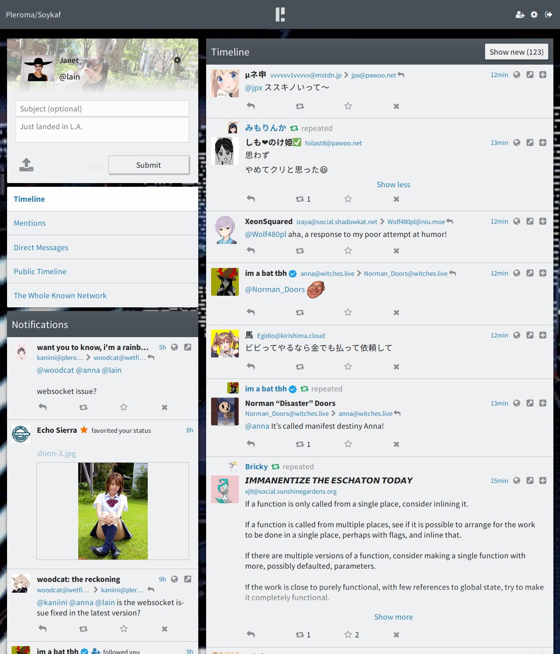Open external source of μネ申 post
The image size is (560, 654).
530,75
